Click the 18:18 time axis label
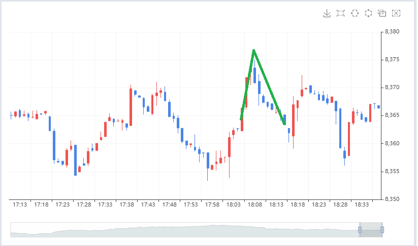Image resolution: width=418 pixels, height=246 pixels. click(x=298, y=204)
